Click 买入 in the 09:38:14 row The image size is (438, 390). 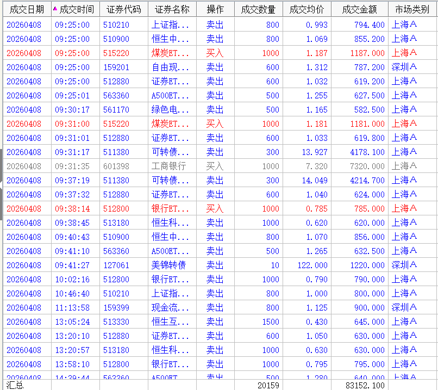coord(215,209)
